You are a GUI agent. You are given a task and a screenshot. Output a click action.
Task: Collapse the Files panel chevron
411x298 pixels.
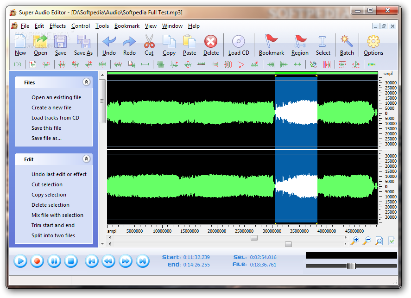coord(86,82)
